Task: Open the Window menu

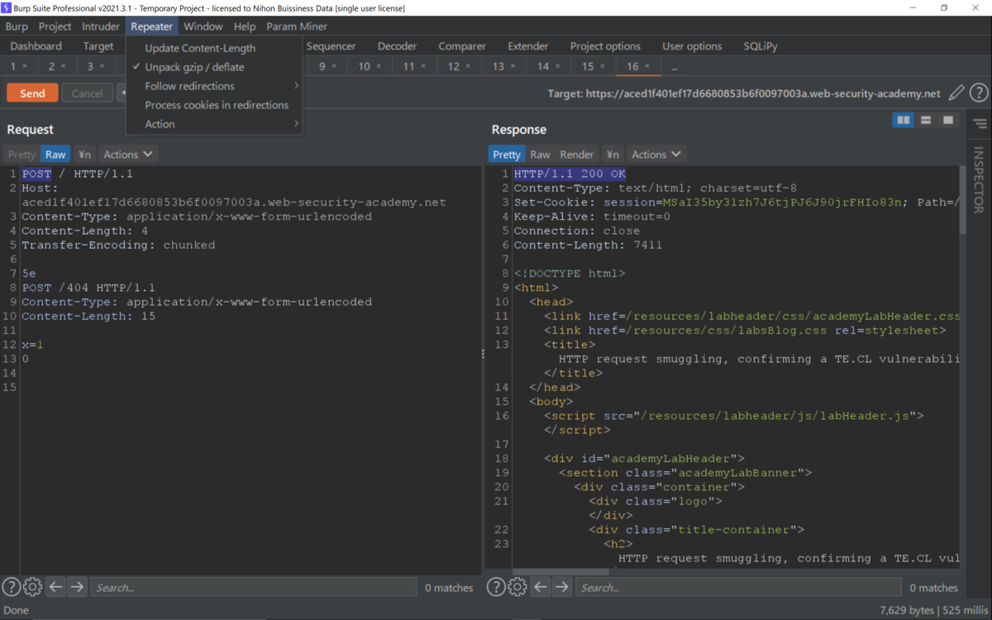Action: (x=203, y=26)
